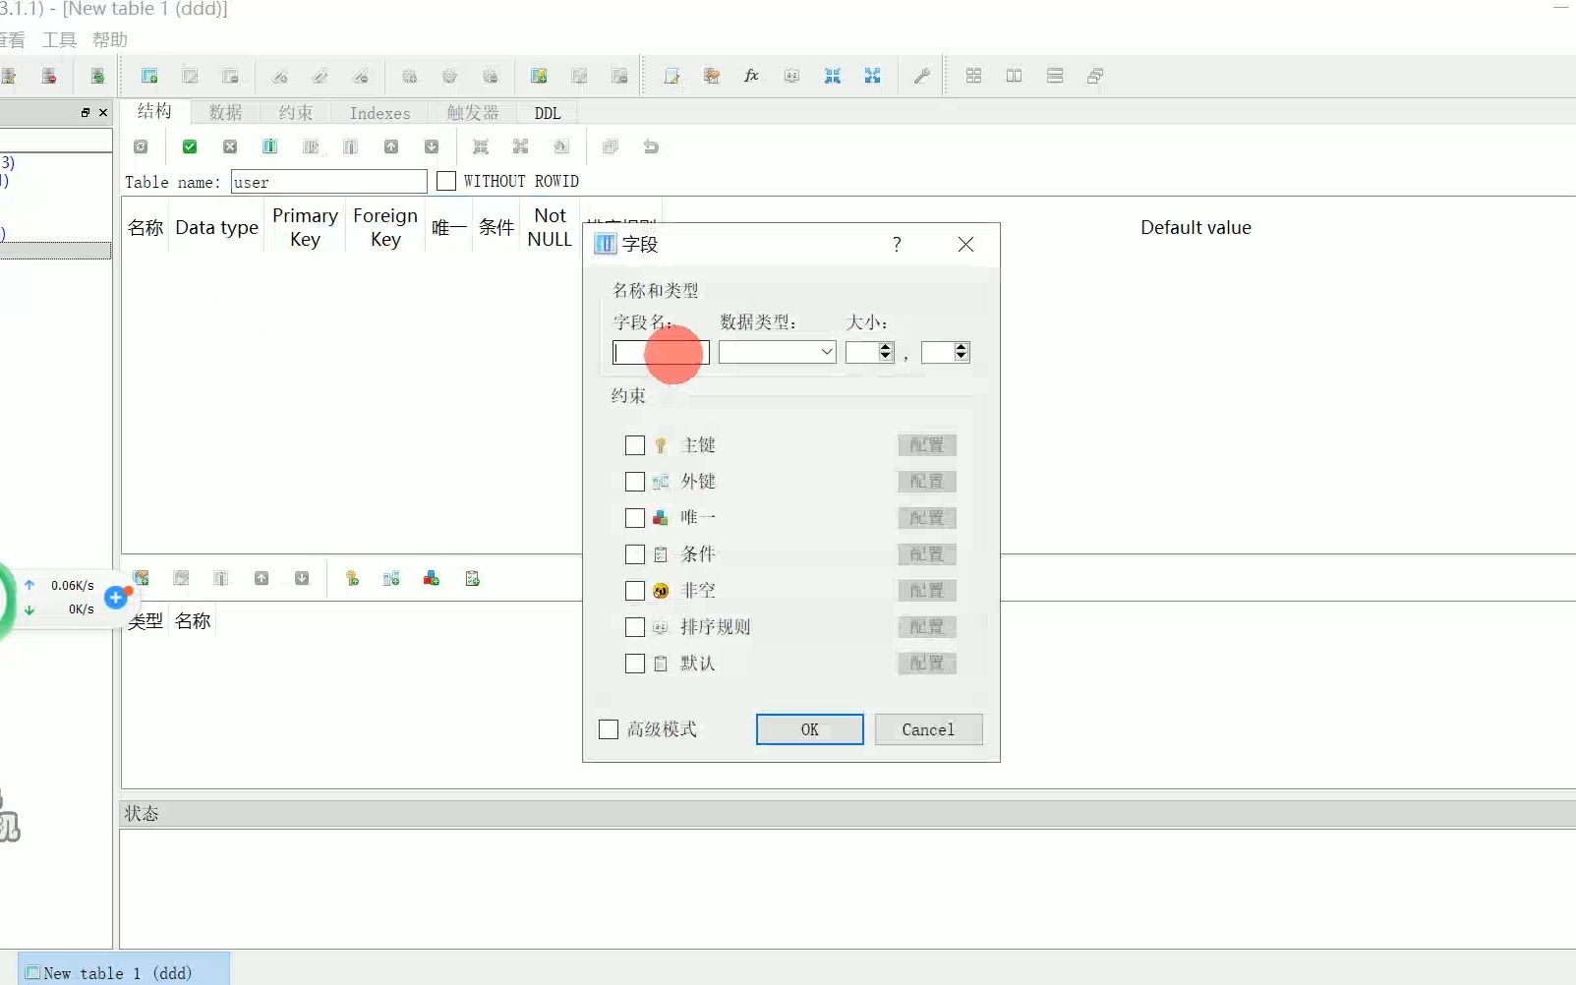Click the Data type column header

point(216,227)
